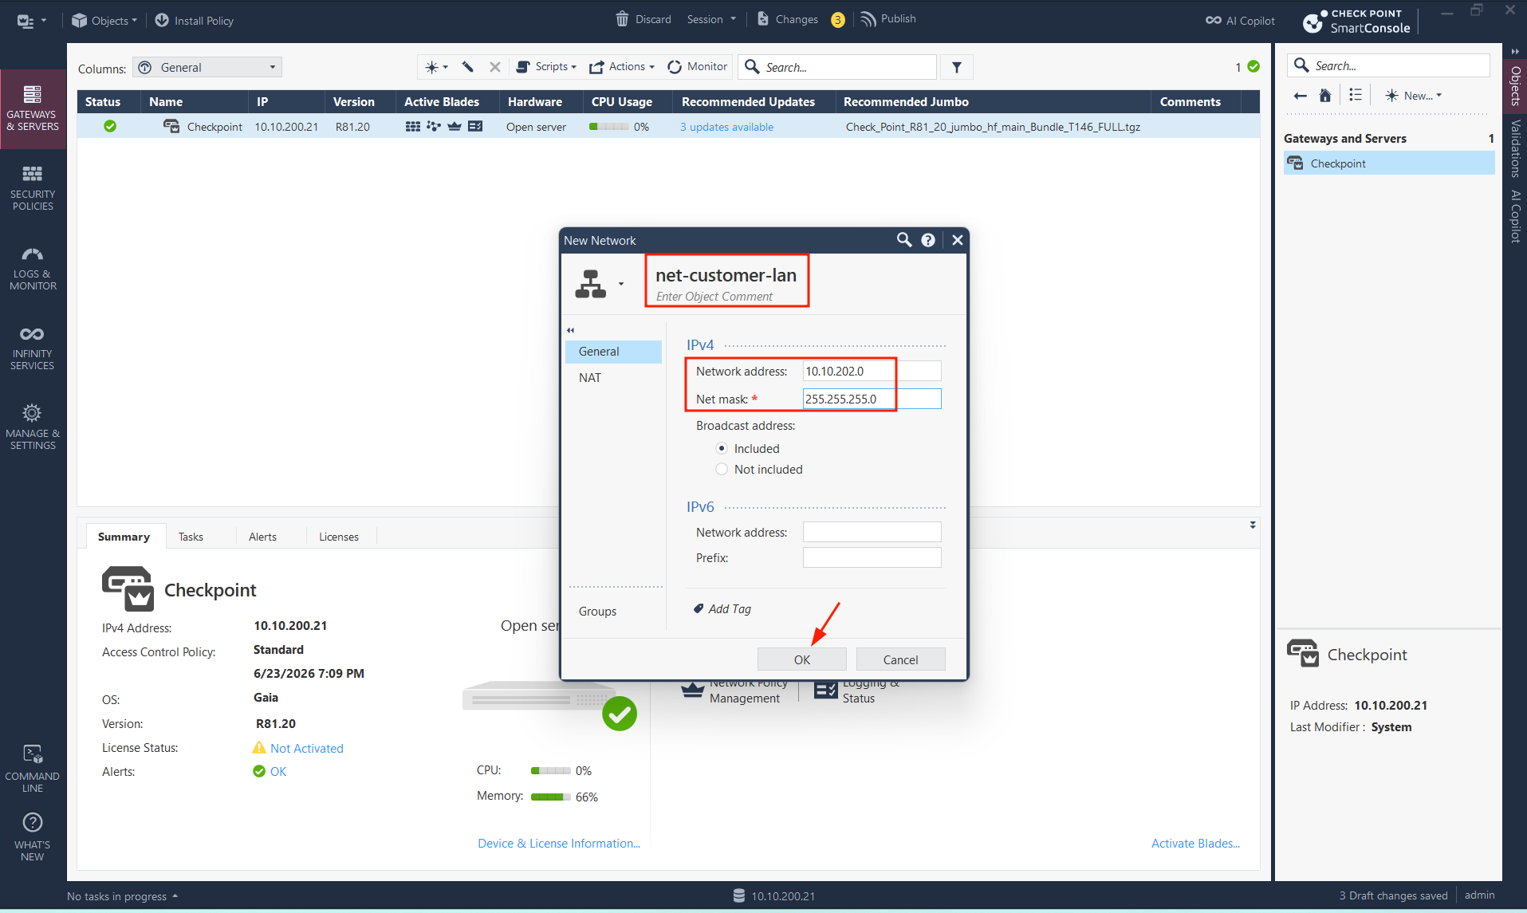Launch AI Copilot from top bar
The image size is (1527, 913).
(1240, 21)
